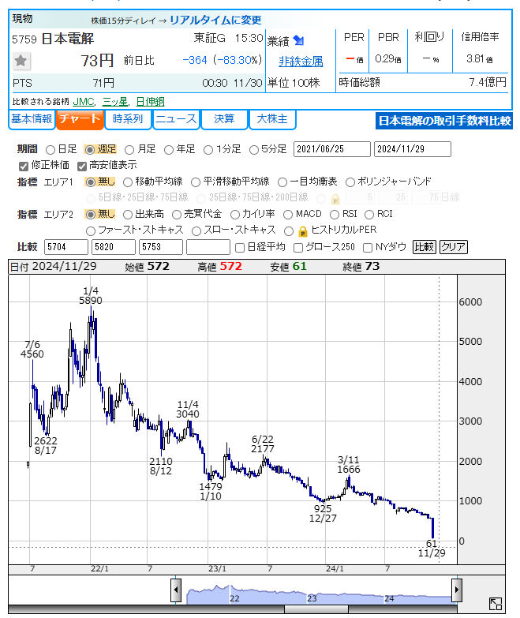This screenshot has width=520, height=618.
Task: Shift range navigator left handle arrow
Action: [x=176, y=590]
